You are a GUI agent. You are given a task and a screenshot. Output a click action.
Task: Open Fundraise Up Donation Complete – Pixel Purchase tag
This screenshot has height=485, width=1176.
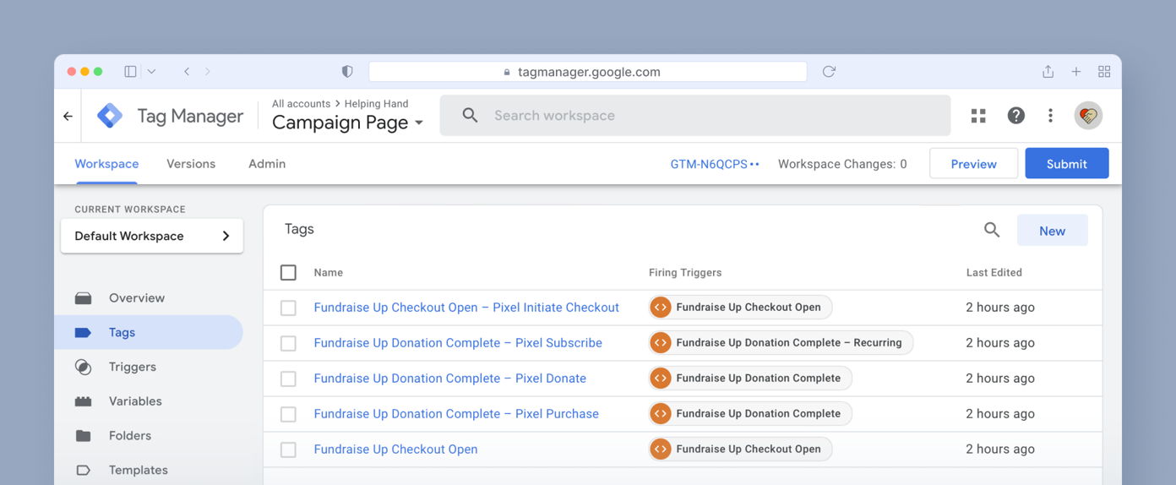[x=456, y=414]
